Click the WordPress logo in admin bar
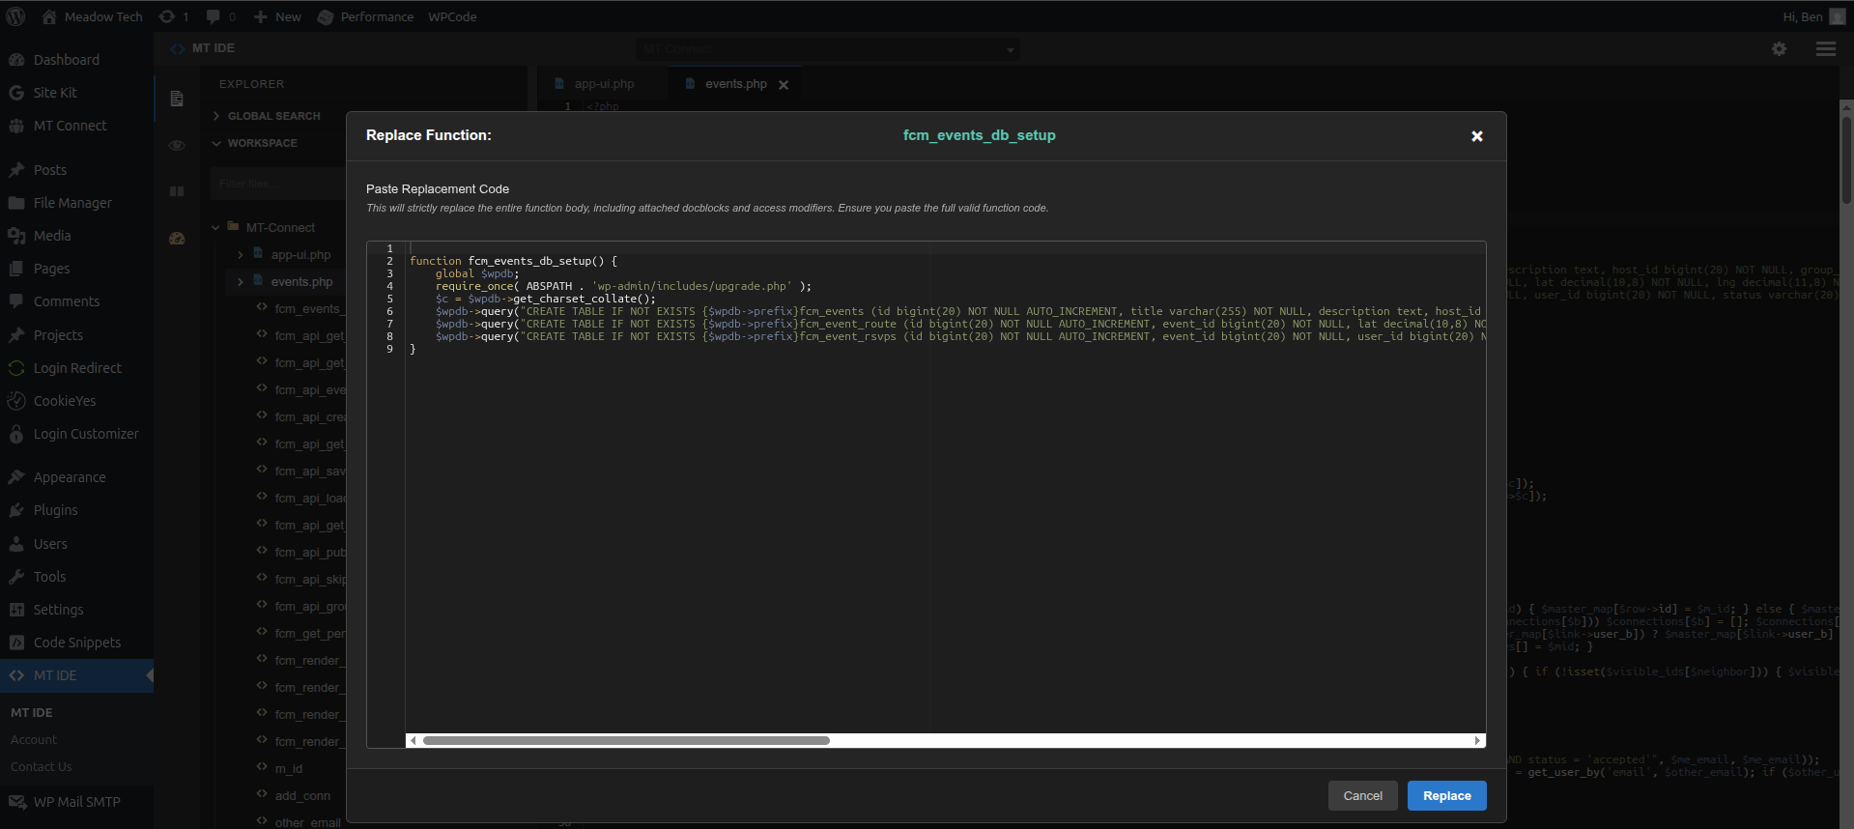Viewport: 1854px width, 829px height. pyautogui.click(x=15, y=16)
